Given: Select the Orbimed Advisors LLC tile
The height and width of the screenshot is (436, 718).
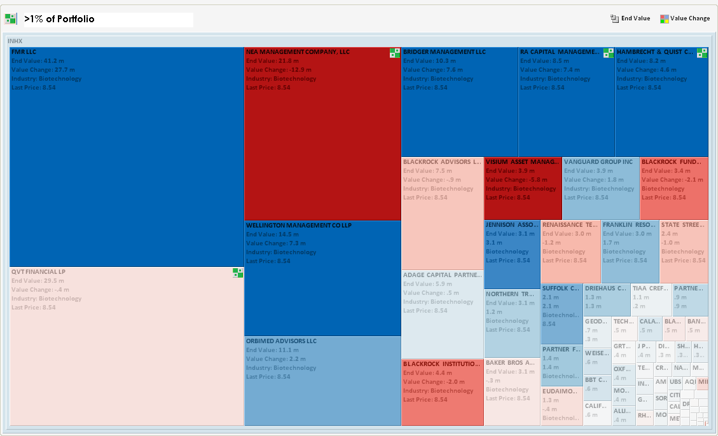Looking at the screenshot, I should coord(323,381).
